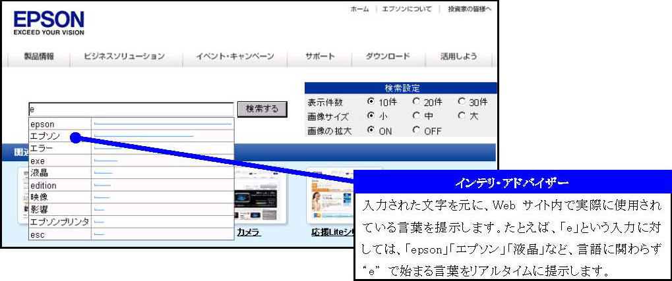This screenshot has width=672, height=281.
Task: Choose suggestion 'esc'
Action: (x=131, y=234)
